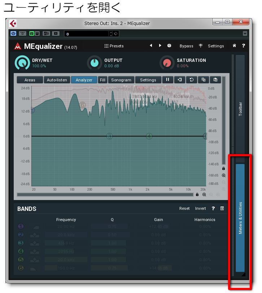262x293 pixels.
Task: Click band 6 number circle in the list
Action: point(21,268)
